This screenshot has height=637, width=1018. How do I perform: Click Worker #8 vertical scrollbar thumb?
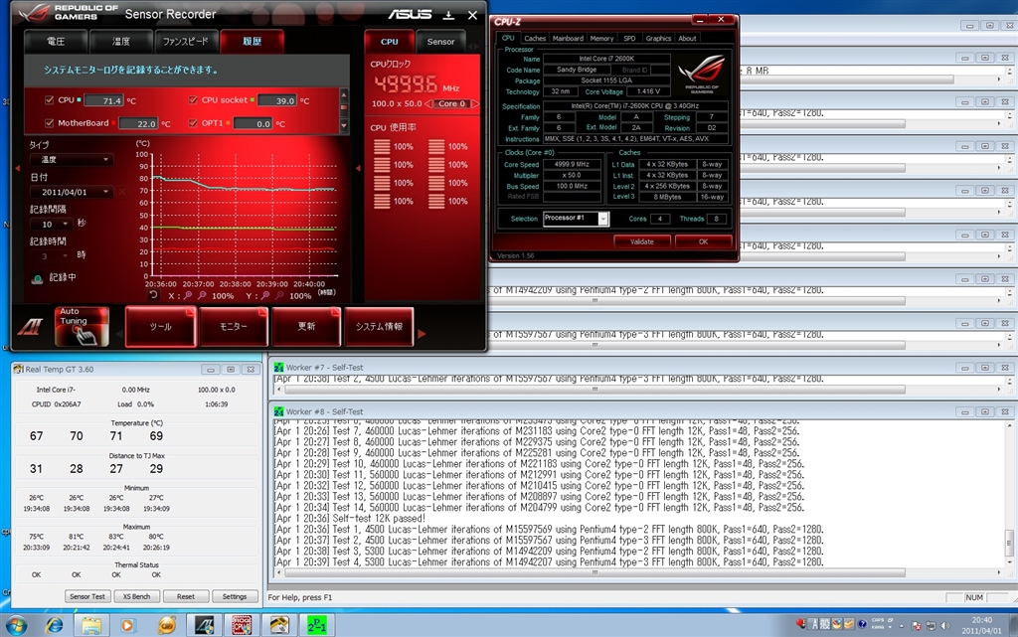point(1010,543)
